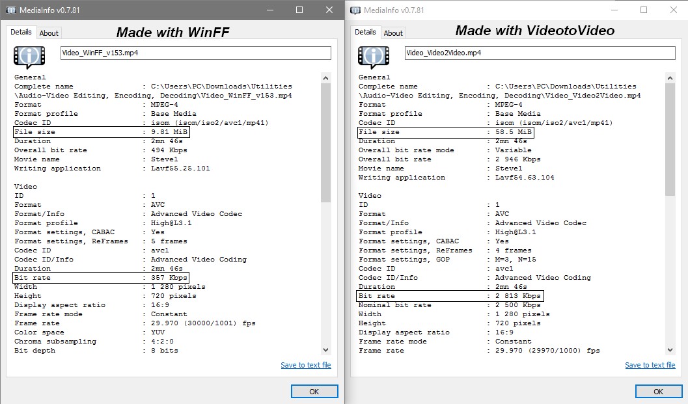This screenshot has width=688, height=404.
Task: Minimize the right MediaInfo window
Action: point(614,10)
